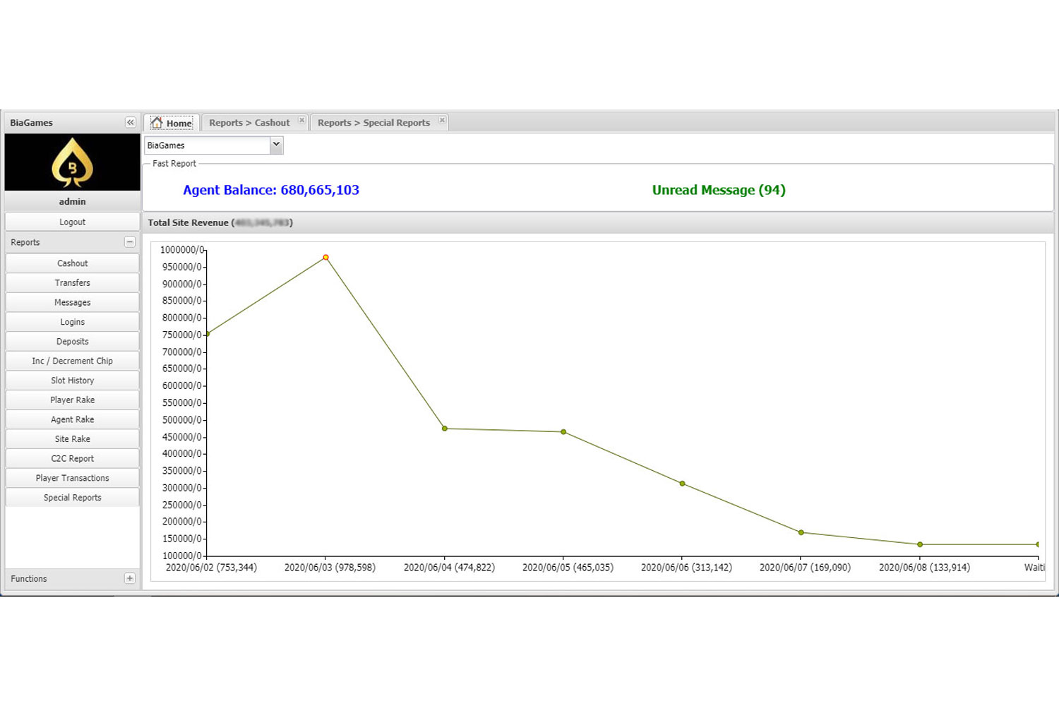The width and height of the screenshot is (1059, 706).
Task: Switch to the Reports > Special Reports tab
Action: pyautogui.click(x=373, y=123)
